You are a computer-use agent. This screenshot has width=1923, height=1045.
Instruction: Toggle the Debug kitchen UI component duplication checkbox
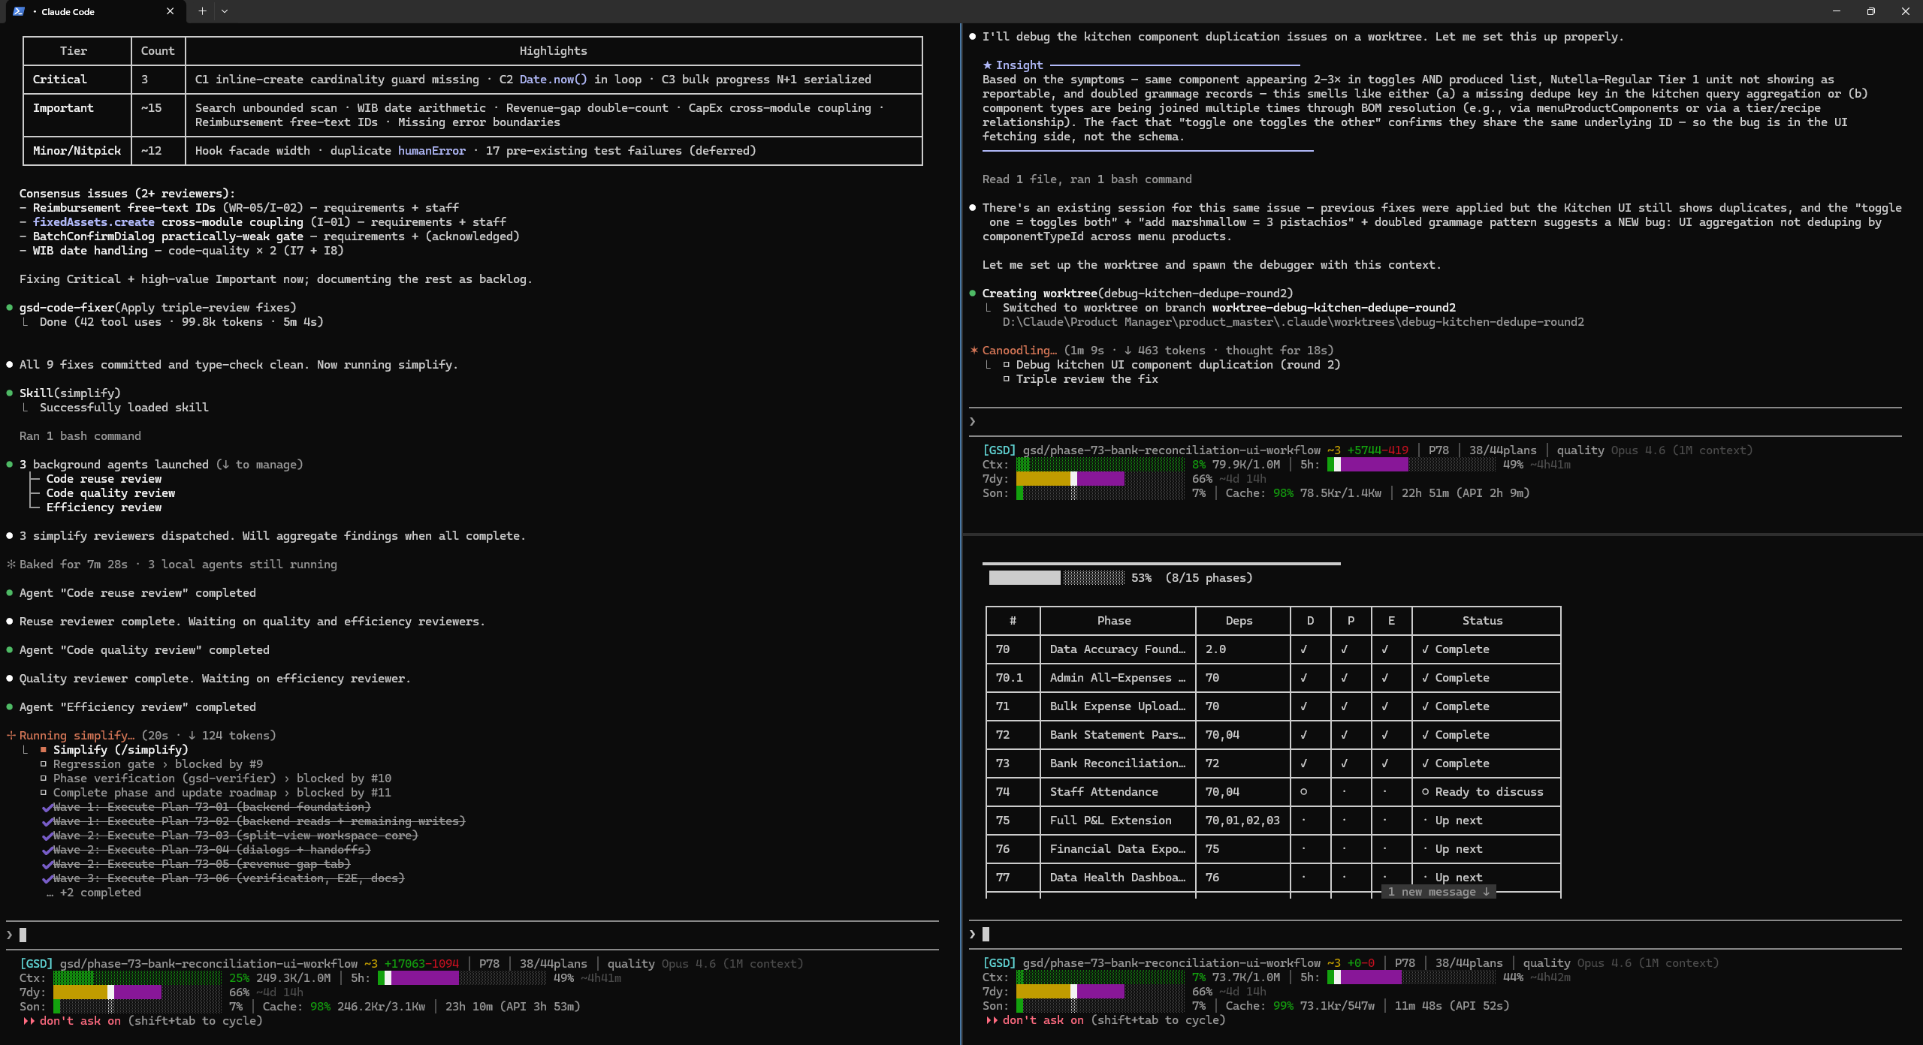[x=1007, y=365]
